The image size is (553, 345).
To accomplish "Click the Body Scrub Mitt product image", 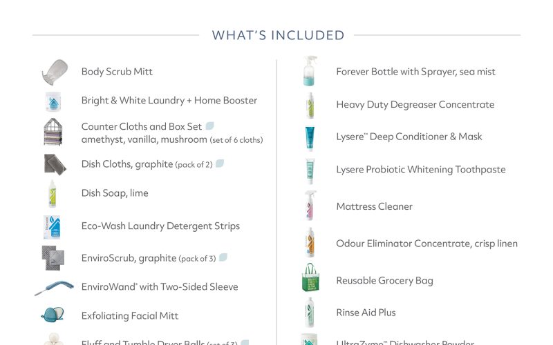I will coord(53,72).
